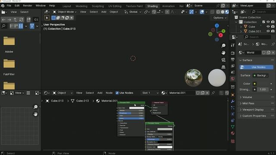The height and width of the screenshot is (155, 276).
Task: Adjust the Strength value field
Action: pos(263,90)
